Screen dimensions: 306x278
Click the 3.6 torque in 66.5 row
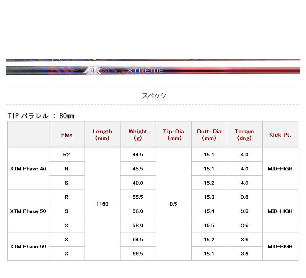pos(244,254)
